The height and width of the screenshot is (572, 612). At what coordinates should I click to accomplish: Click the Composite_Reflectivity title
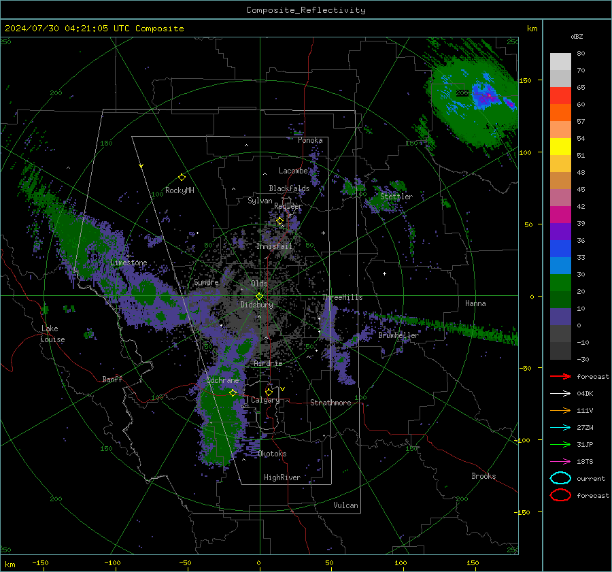[x=306, y=10]
